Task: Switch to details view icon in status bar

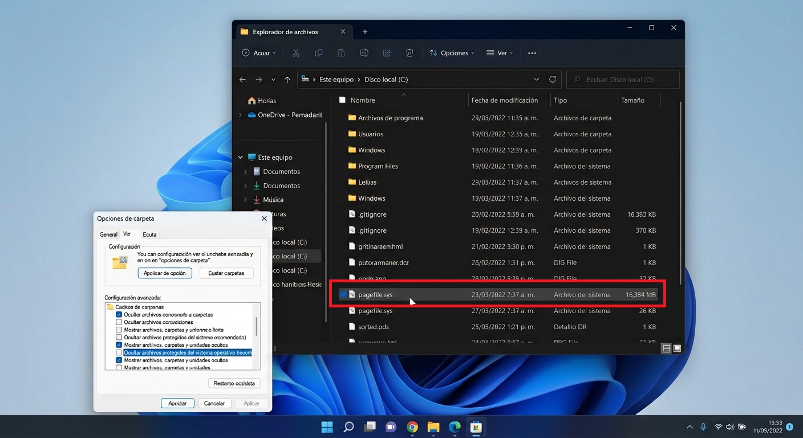Action: tap(666, 348)
